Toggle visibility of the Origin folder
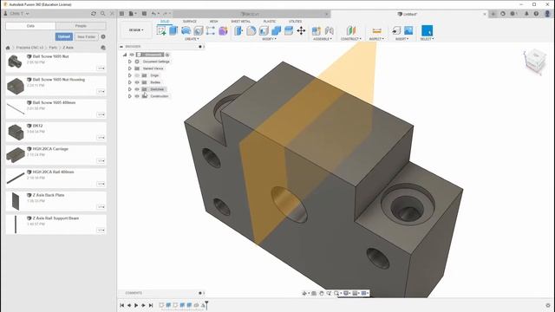The height and width of the screenshot is (312, 555). [137, 75]
